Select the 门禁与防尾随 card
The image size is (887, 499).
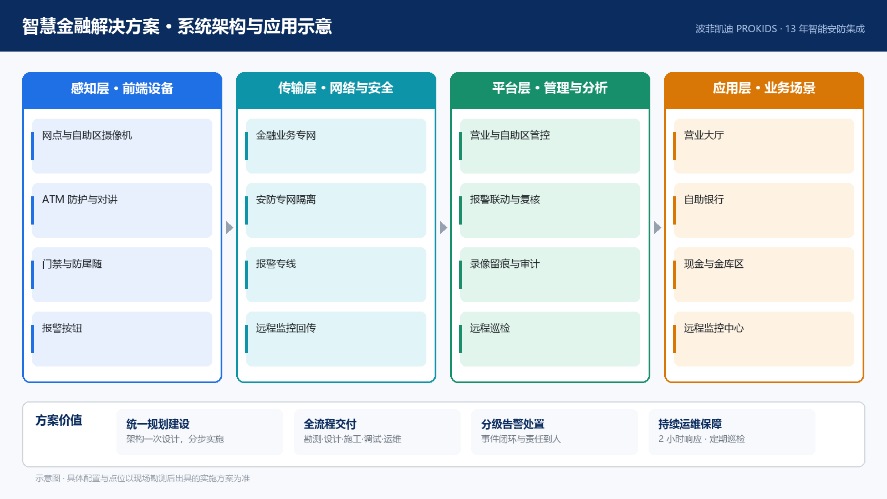pos(122,274)
